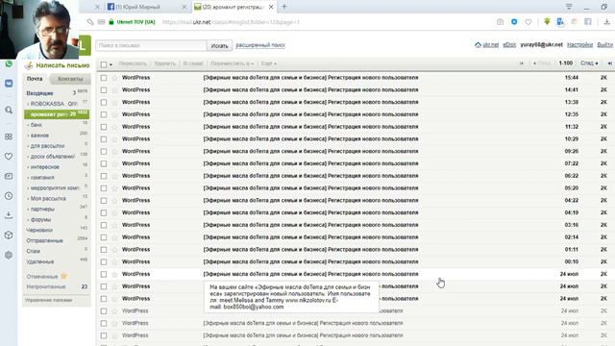Click snapshot camera icon in address bar
Viewport: 615px width, 346px height.
point(500,22)
